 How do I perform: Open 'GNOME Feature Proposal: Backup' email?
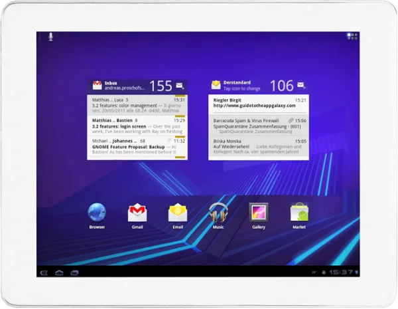[137, 146]
